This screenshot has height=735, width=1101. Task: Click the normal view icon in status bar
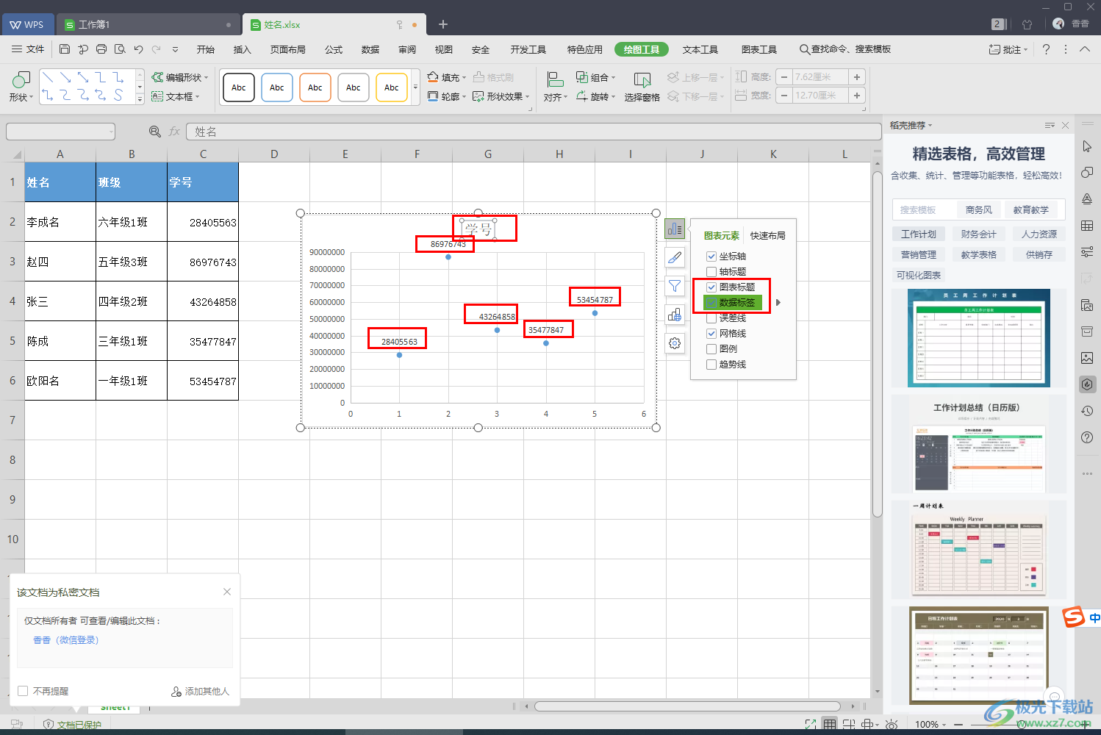[830, 725]
